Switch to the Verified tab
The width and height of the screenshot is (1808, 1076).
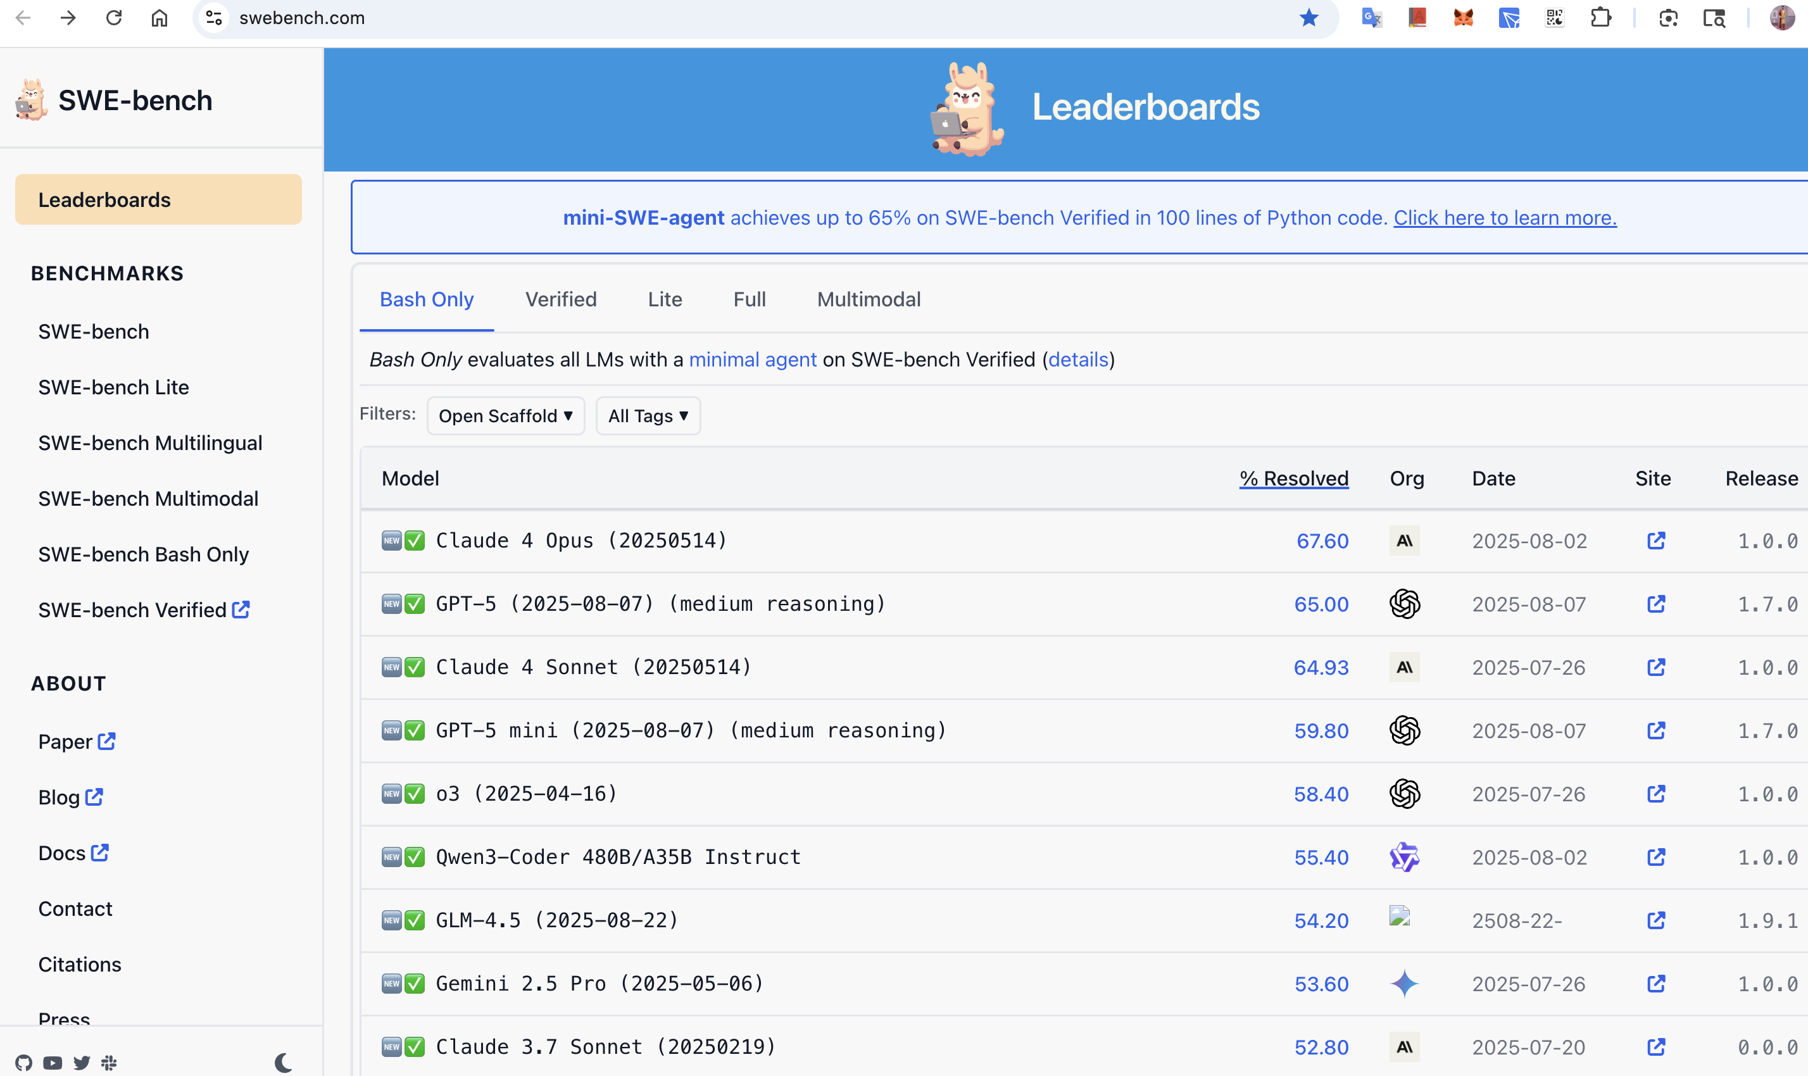[x=561, y=299]
